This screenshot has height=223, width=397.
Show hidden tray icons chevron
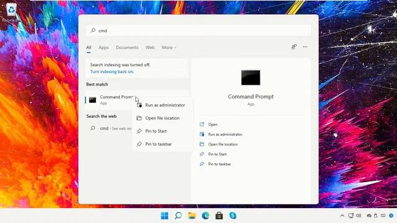tap(342, 216)
